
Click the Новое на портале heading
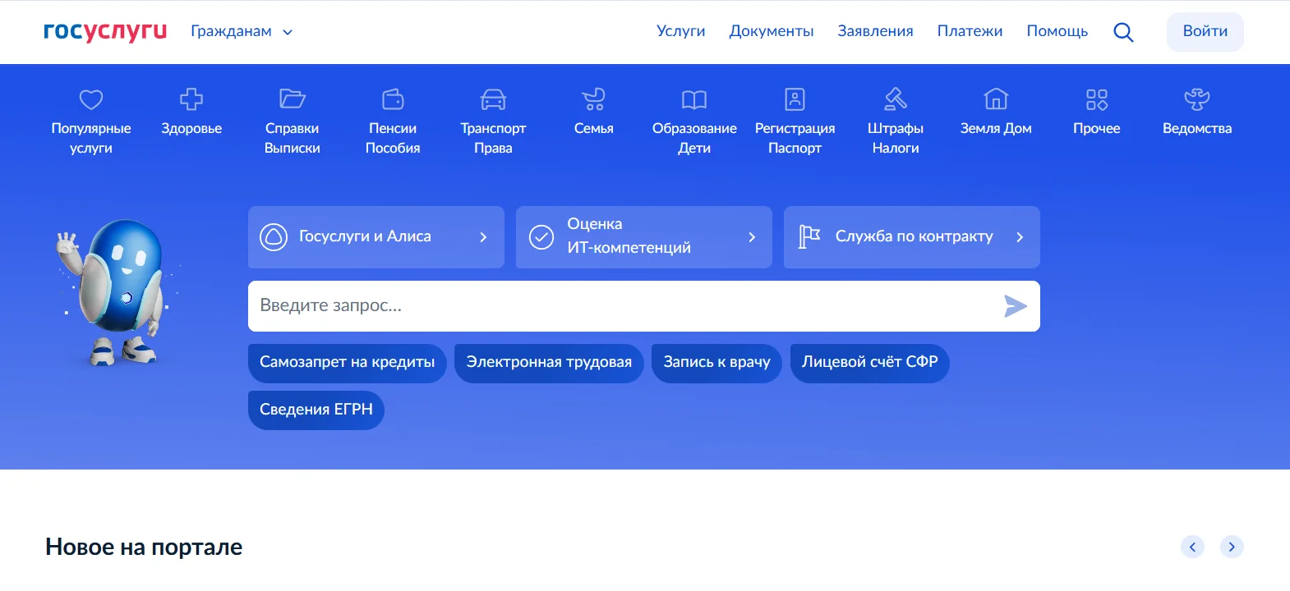point(144,547)
